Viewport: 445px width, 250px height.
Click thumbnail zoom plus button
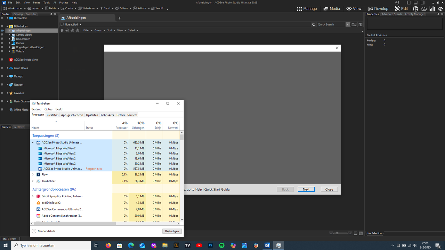pos(350,233)
